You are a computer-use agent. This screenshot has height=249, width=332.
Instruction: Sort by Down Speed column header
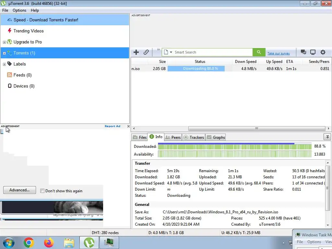pos(245,62)
